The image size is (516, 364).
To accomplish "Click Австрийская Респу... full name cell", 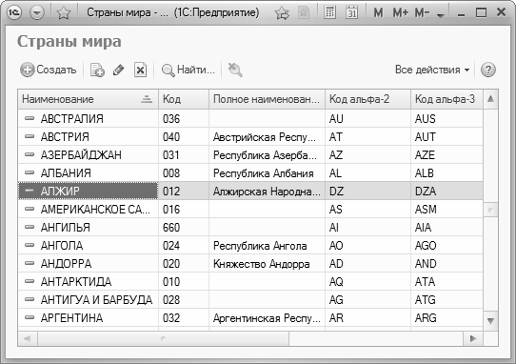I will 267,136.
